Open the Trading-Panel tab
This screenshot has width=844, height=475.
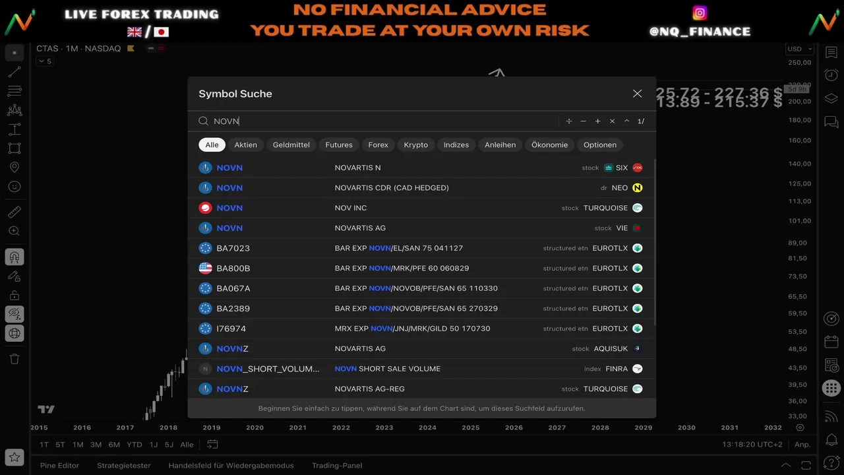pyautogui.click(x=337, y=466)
